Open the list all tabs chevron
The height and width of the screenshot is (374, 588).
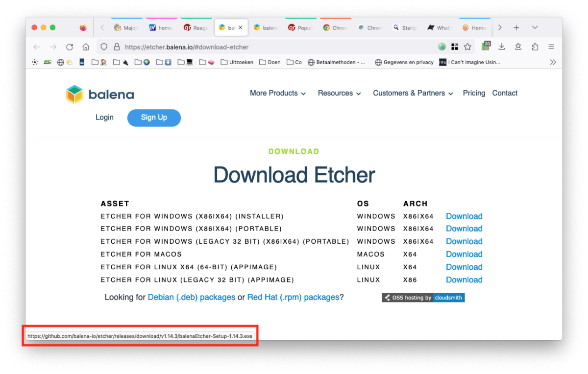coord(535,27)
